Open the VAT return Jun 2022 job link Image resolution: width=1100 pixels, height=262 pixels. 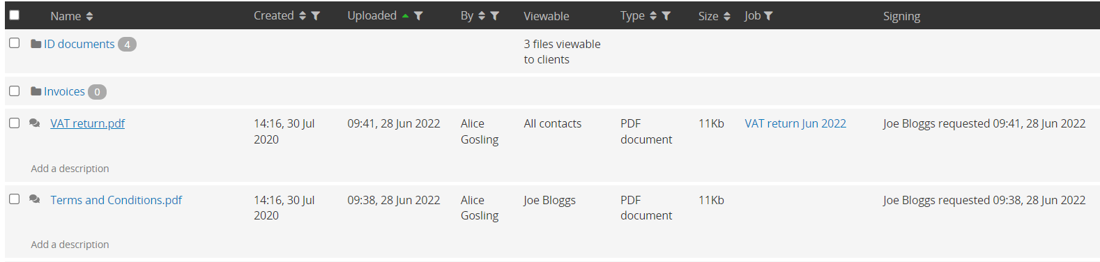[x=795, y=123]
